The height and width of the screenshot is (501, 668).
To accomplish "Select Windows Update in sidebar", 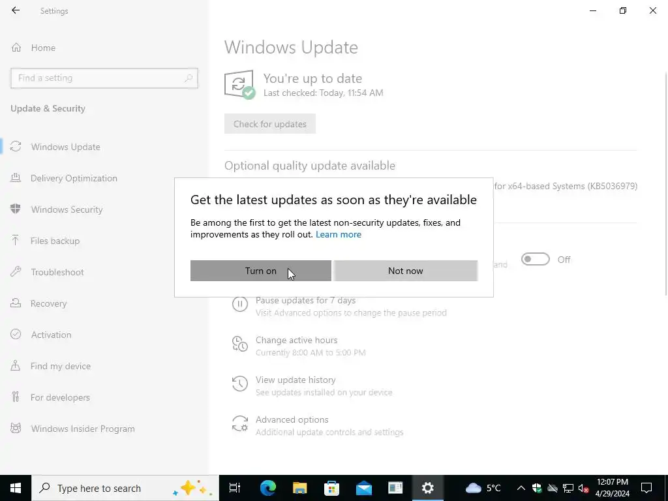I will click(x=66, y=147).
